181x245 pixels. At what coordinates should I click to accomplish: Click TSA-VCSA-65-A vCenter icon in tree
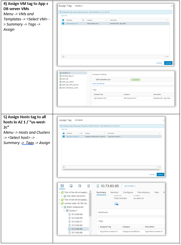[62, 192]
